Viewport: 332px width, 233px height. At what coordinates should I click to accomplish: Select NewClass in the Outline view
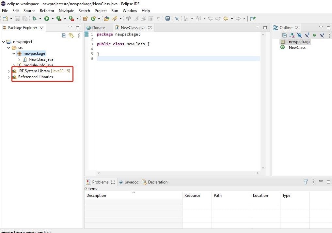297,48
